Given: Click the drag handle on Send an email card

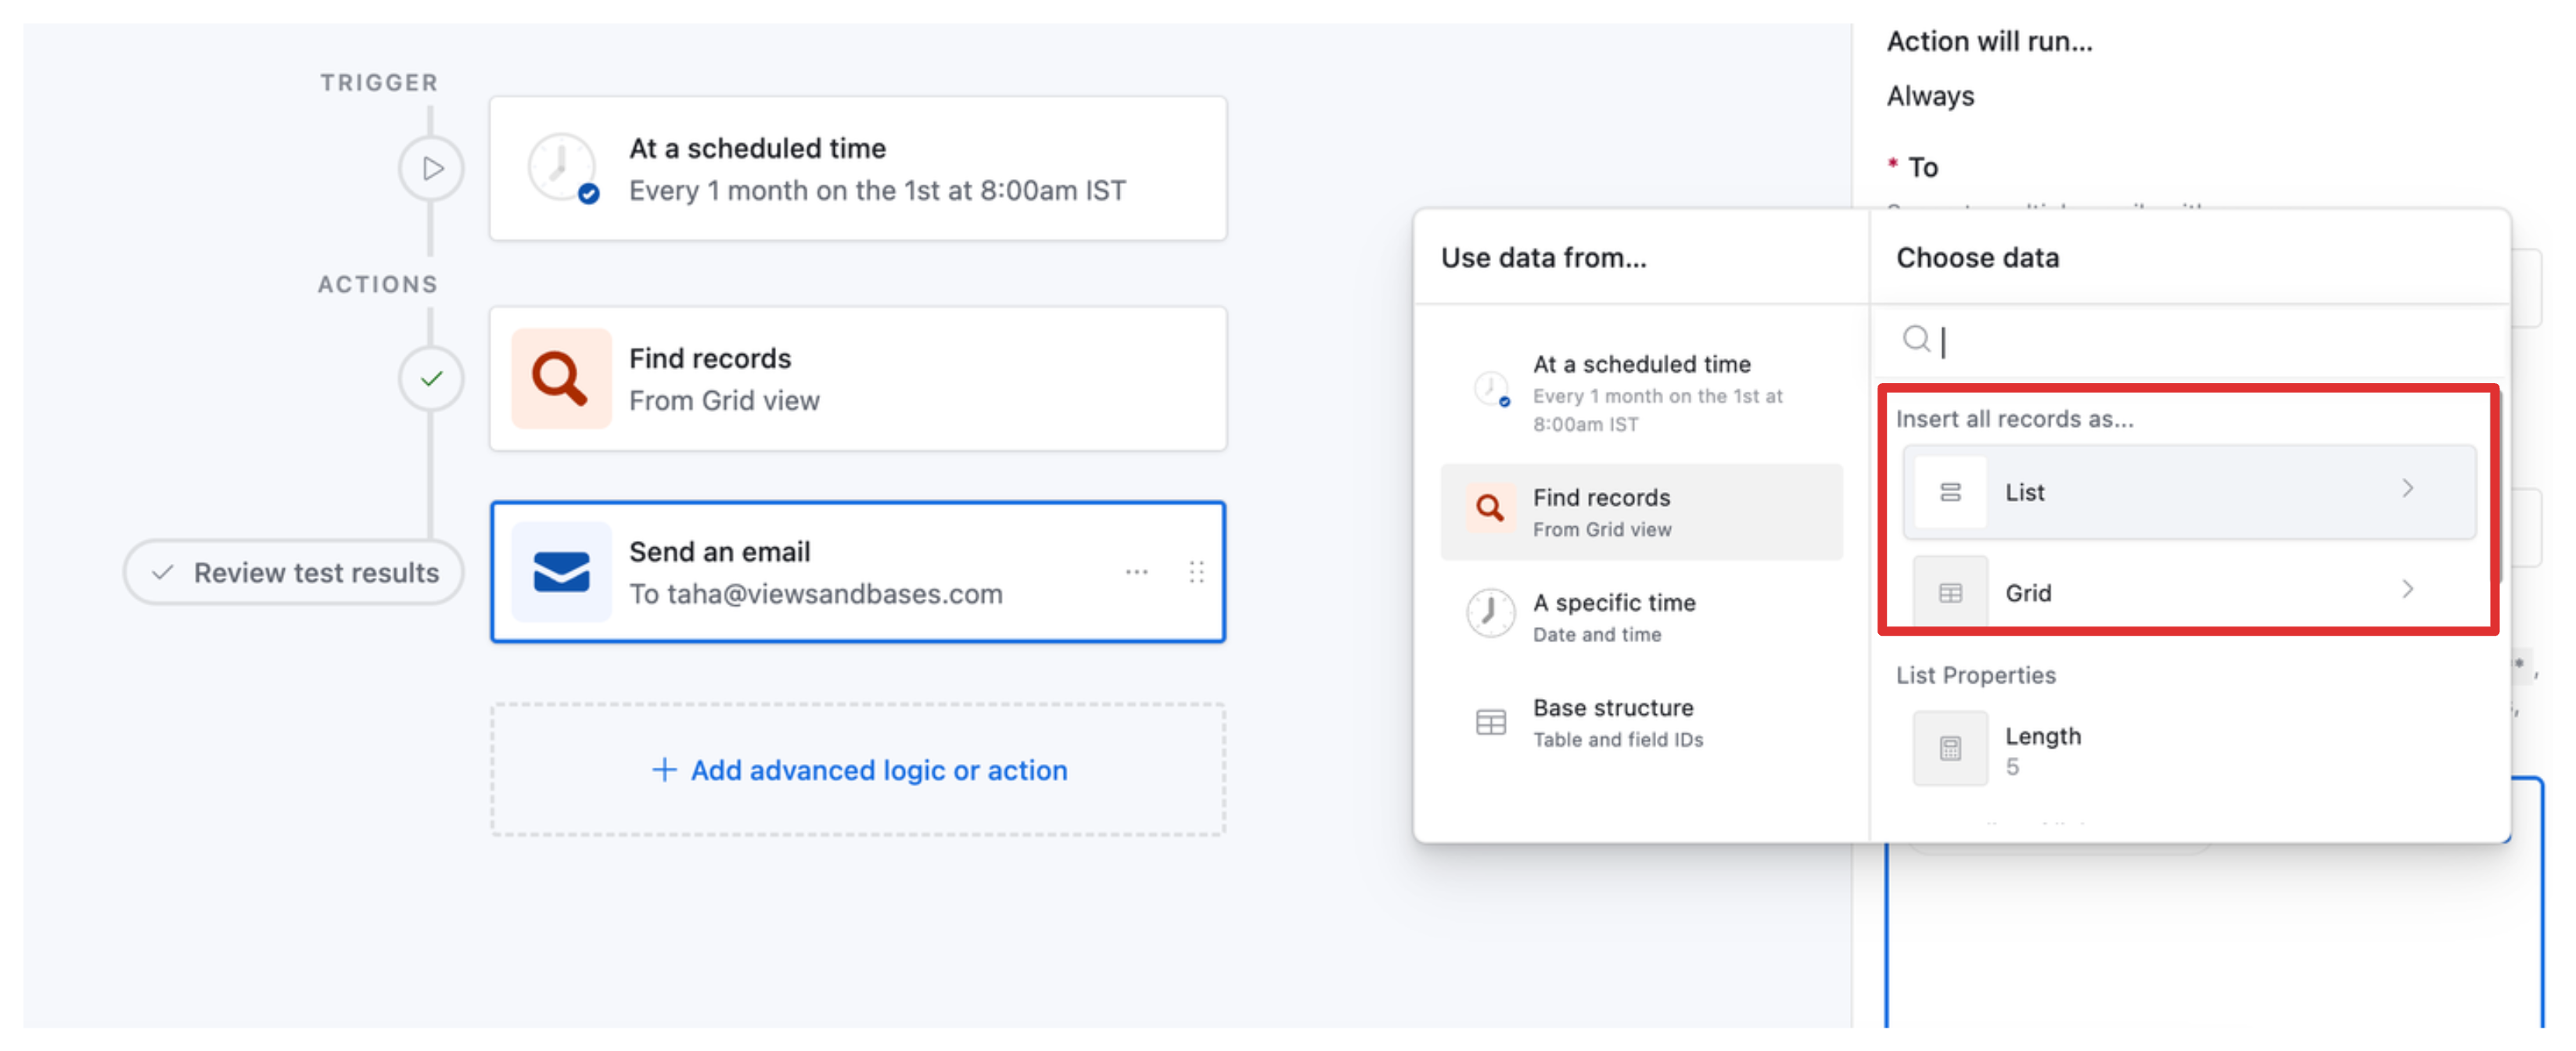Looking at the screenshot, I should coord(1196,571).
